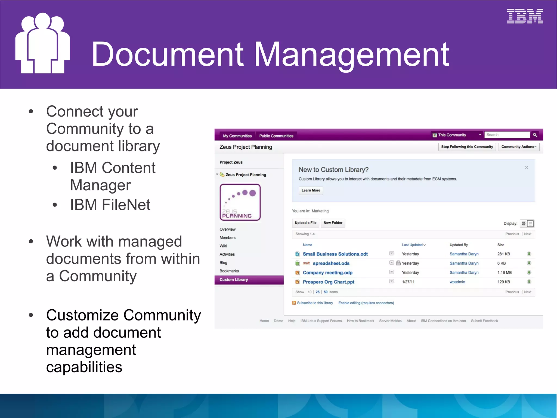Select Custom Library in the sidebar
This screenshot has width=557, height=418.
pyautogui.click(x=249, y=280)
